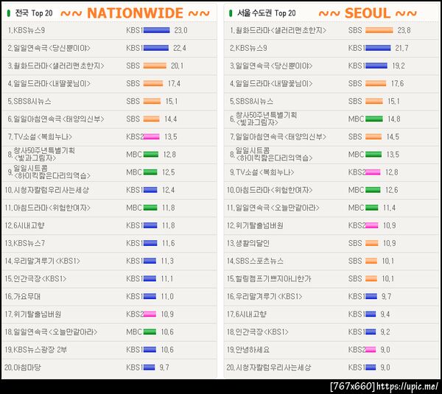Click the rating value 17.6
This screenshot has width=442, height=394.
click(397, 83)
